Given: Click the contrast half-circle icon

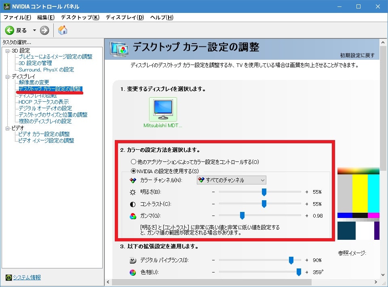Looking at the screenshot, I should coord(133,204).
